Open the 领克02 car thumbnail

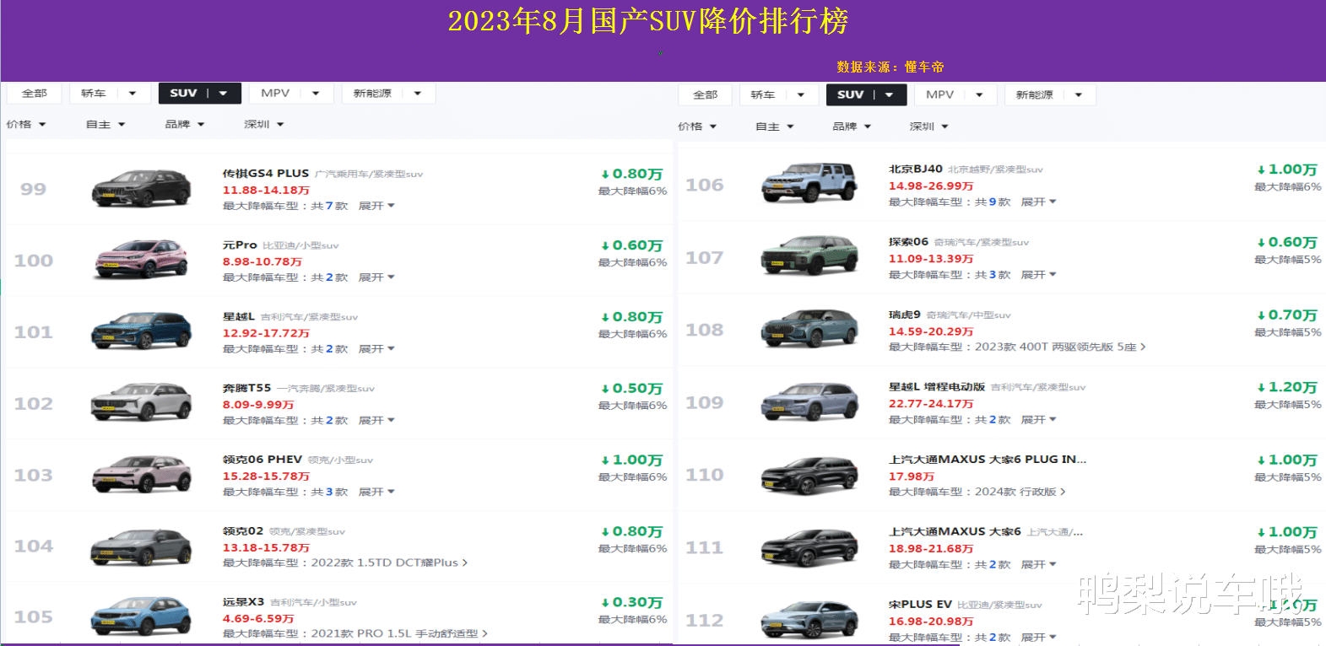(141, 546)
